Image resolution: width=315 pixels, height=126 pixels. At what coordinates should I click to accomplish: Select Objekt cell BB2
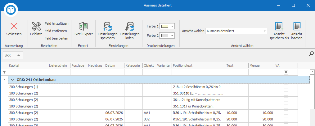pyautogui.click(x=149, y=119)
